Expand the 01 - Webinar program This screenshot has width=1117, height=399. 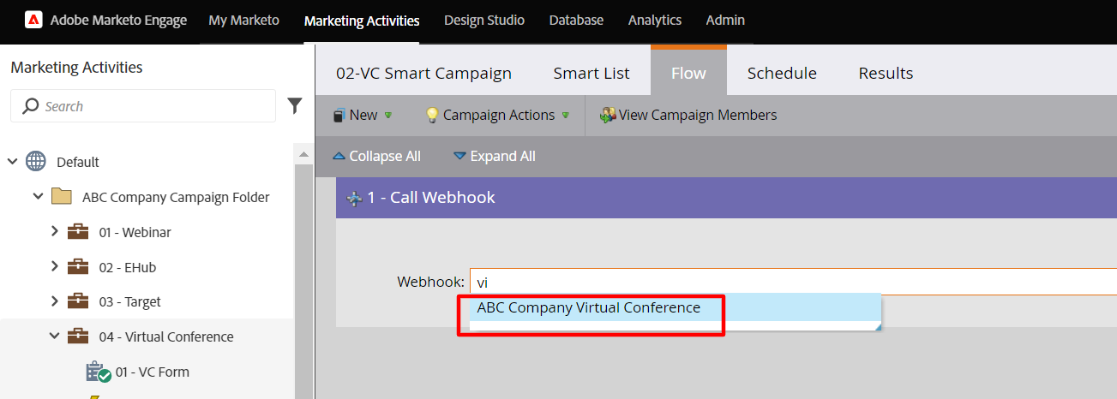[x=55, y=232]
